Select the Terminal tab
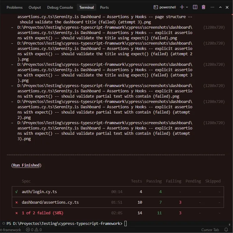Image resolution: width=233 pixels, height=233 pixels. click(x=86, y=7)
